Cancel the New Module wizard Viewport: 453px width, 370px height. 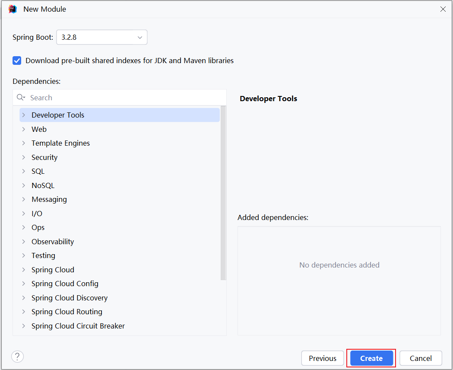420,358
